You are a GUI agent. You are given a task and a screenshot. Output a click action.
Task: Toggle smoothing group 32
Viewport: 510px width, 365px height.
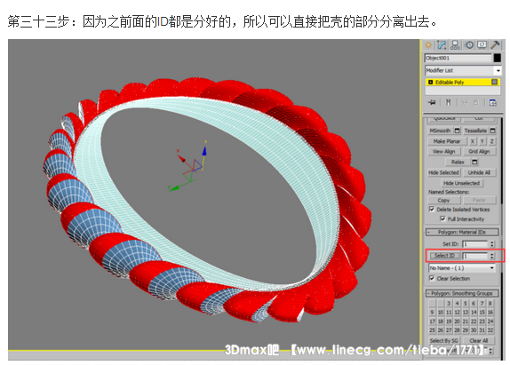point(490,329)
